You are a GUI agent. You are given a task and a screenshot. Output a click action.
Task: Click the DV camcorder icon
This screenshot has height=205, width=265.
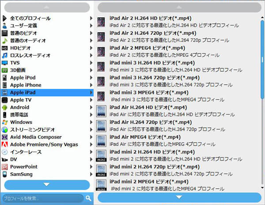4,160
